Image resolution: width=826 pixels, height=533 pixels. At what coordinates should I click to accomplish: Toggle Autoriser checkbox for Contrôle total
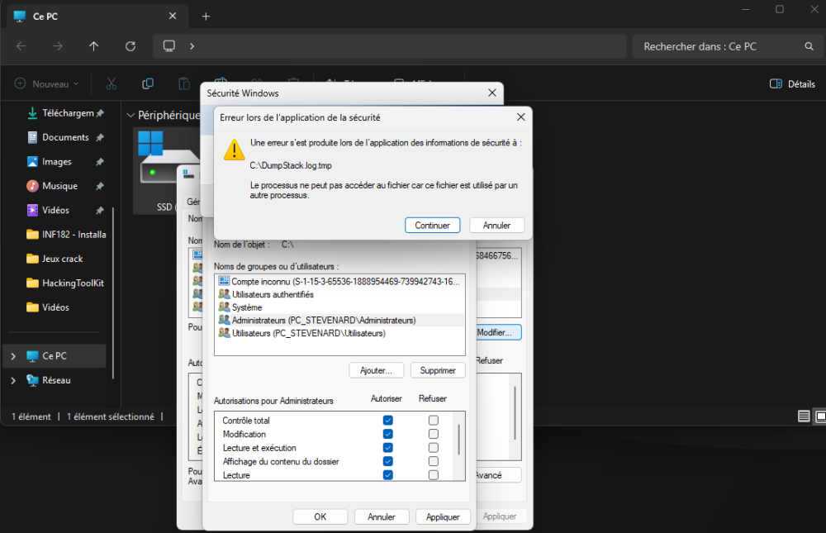point(387,421)
